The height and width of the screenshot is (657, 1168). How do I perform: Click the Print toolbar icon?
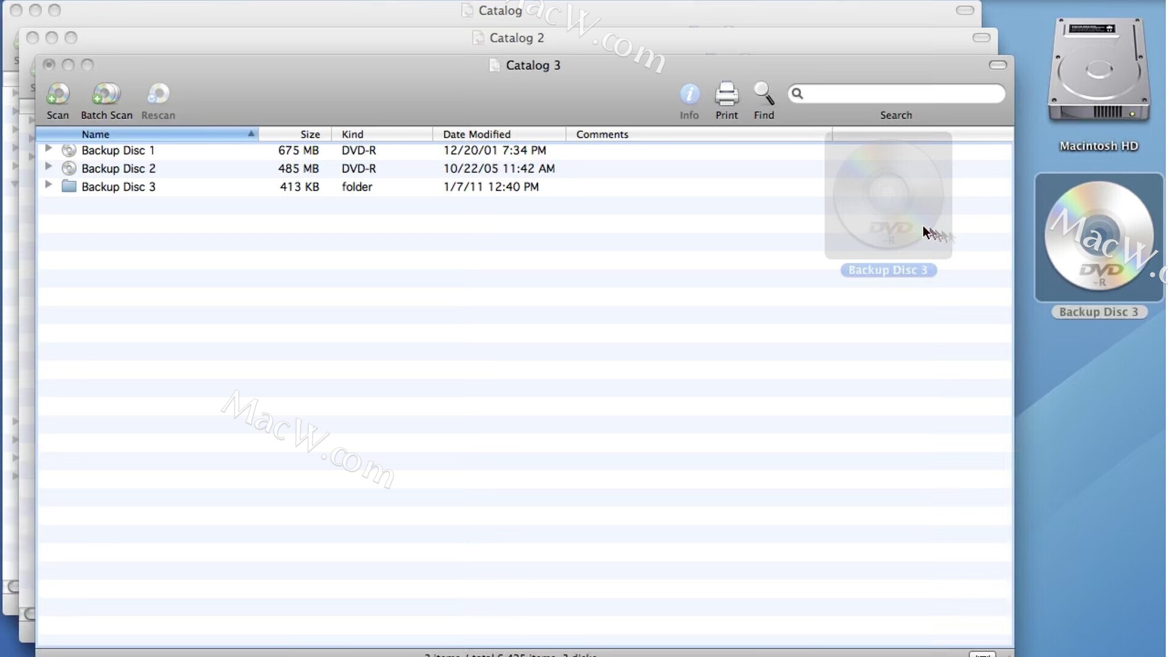tap(726, 95)
